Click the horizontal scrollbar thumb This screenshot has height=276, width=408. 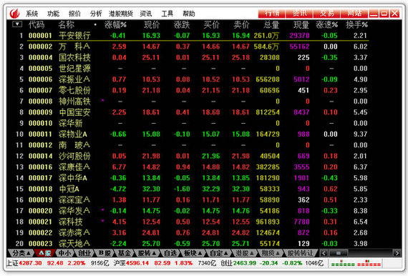[339, 253]
